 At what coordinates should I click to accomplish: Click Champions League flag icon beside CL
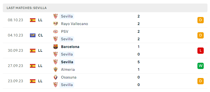[33, 35]
